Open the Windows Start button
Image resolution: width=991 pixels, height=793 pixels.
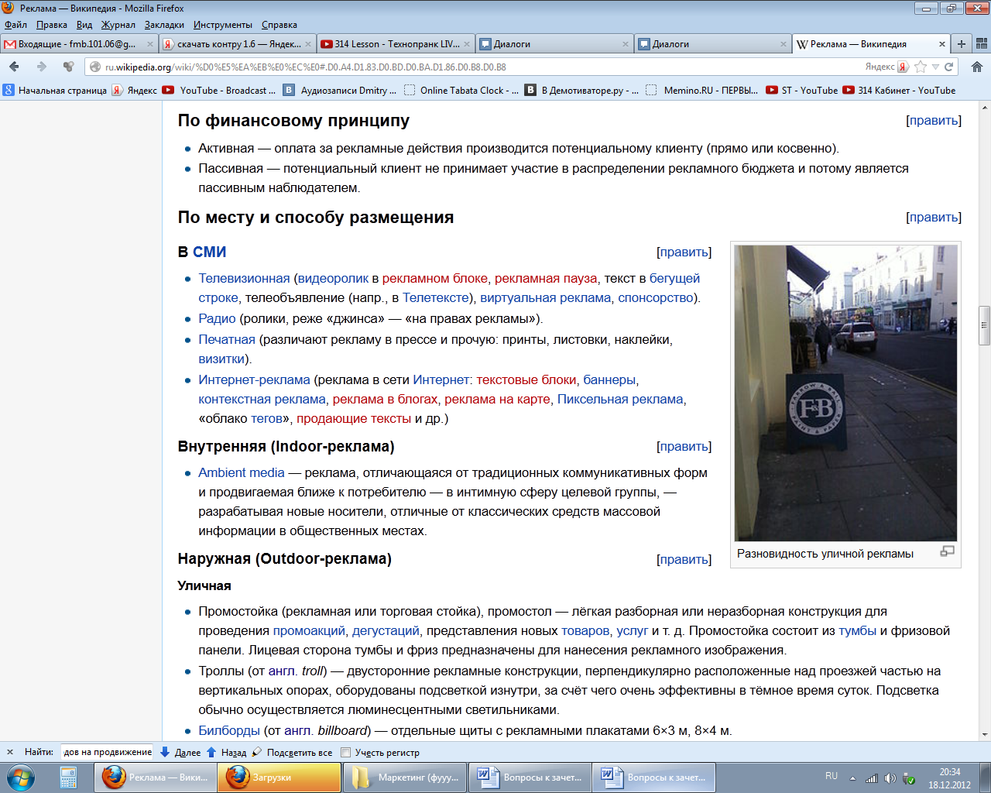point(21,778)
